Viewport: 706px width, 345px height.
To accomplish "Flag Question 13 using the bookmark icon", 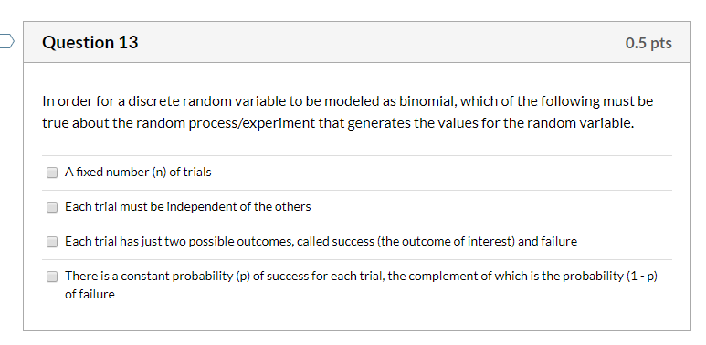I will (6, 41).
